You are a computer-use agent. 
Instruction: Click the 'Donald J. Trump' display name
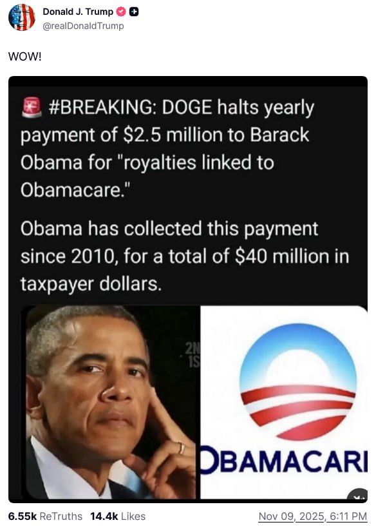[x=78, y=12]
